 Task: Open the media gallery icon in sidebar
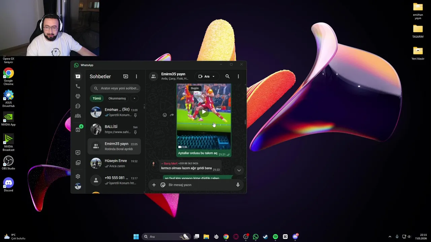78,163
